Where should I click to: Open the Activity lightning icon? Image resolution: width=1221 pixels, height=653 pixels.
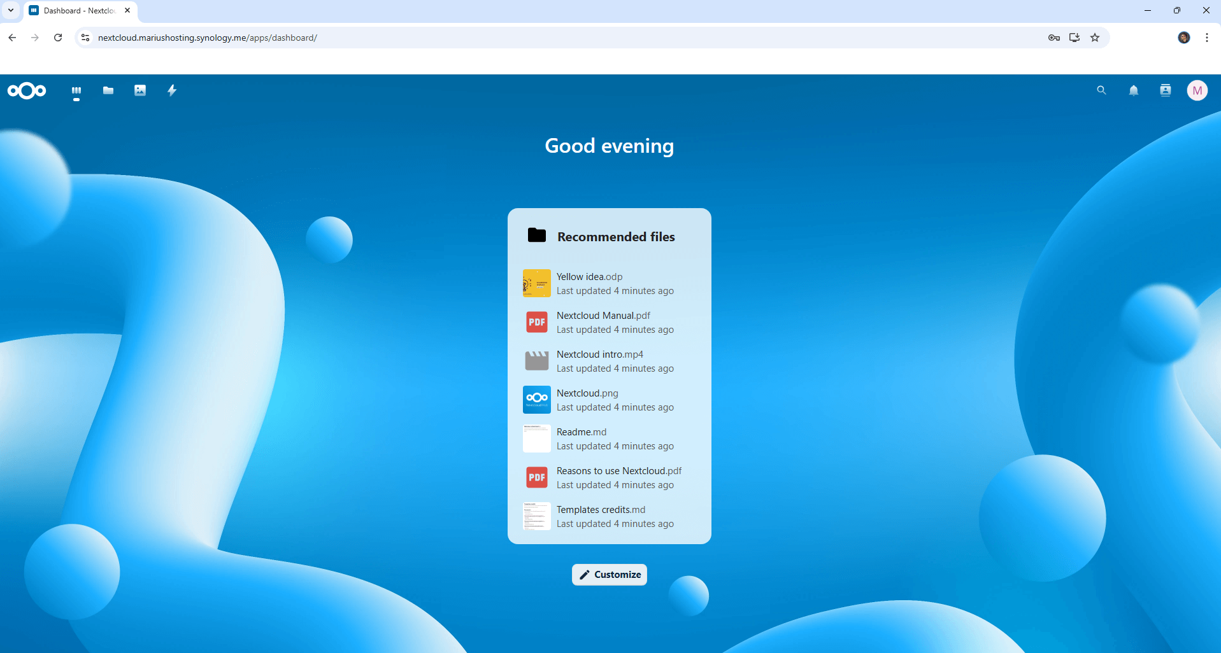(x=172, y=91)
